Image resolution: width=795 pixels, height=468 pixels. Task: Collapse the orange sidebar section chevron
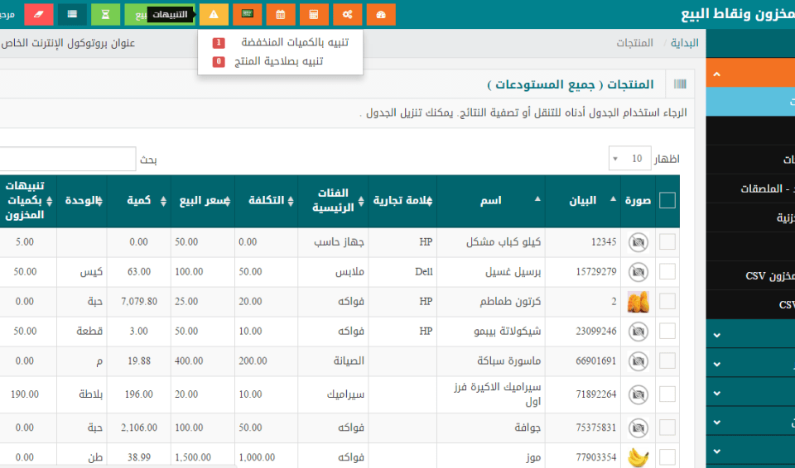point(716,74)
